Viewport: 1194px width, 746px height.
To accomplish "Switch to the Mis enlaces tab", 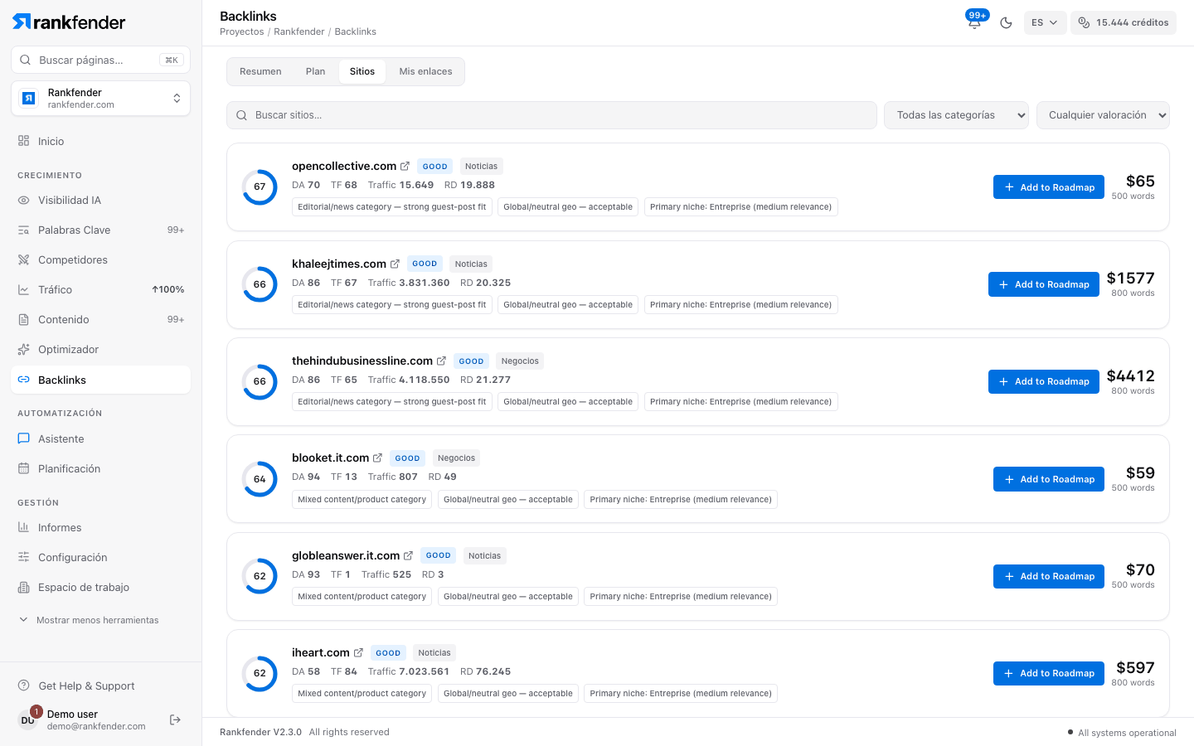I will [x=425, y=71].
